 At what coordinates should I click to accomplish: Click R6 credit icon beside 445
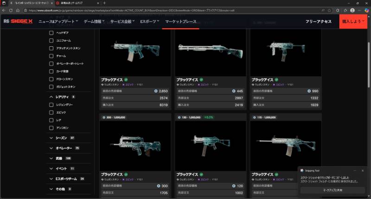(x=234, y=91)
